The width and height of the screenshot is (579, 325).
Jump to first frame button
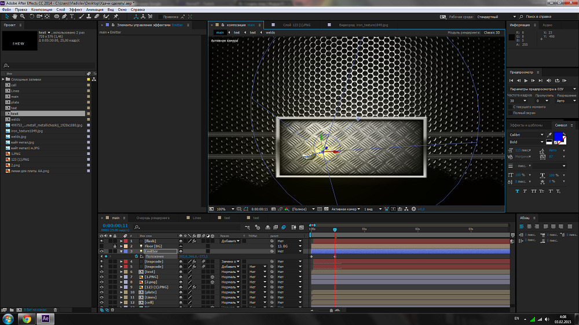(x=511, y=80)
